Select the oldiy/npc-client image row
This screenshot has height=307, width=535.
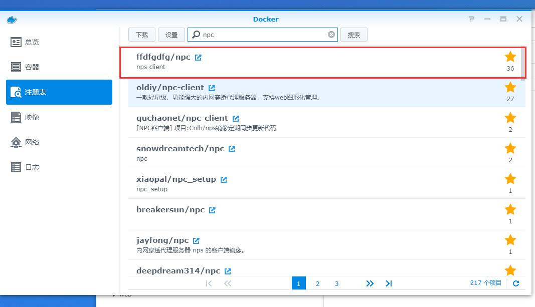click(x=326, y=92)
